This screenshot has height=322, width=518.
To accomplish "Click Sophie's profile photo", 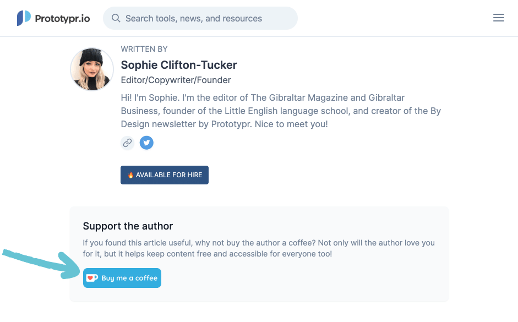I will 92,69.
